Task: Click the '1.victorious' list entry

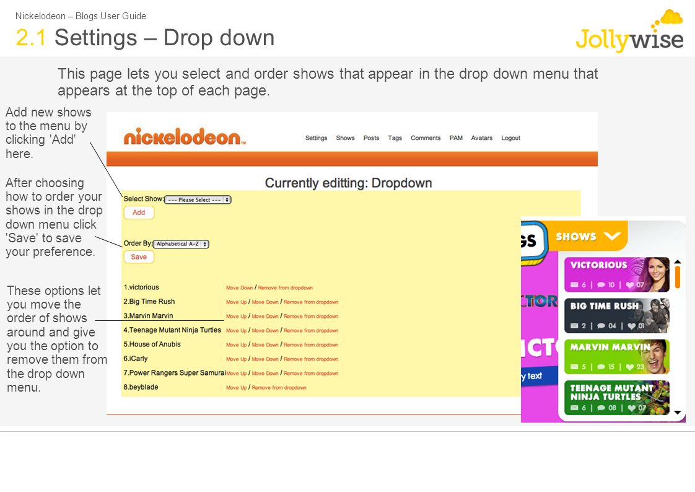Action: (141, 288)
